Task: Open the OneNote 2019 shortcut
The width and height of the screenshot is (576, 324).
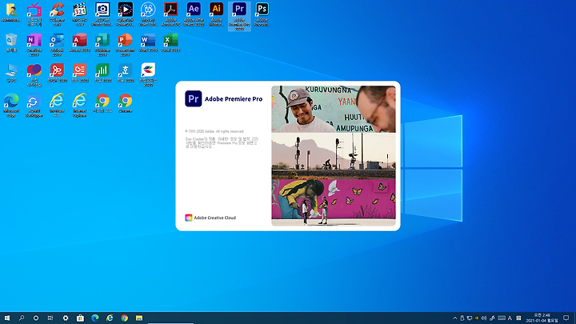Action: [x=34, y=45]
